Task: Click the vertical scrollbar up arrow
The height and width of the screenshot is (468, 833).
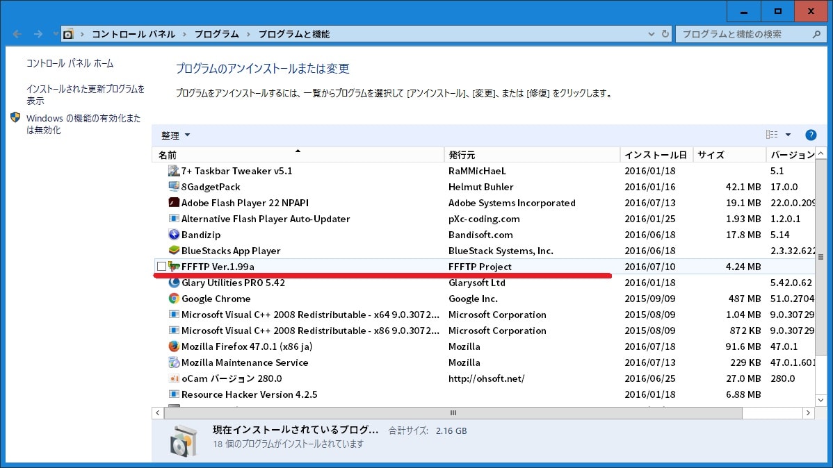Action: tap(820, 153)
